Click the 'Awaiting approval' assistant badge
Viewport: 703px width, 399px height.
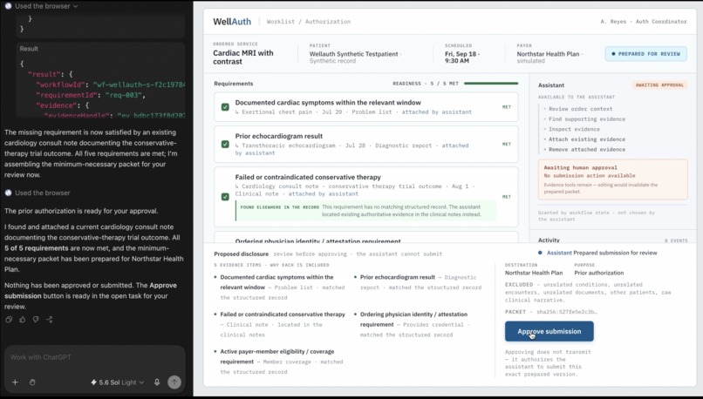pyautogui.click(x=659, y=85)
